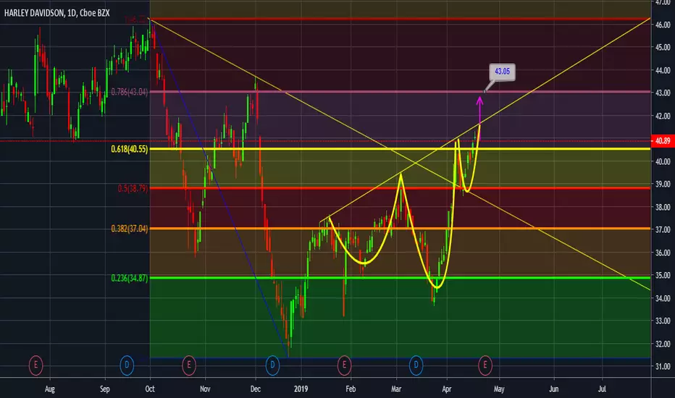675x398 pixels.
Task: Open the dividend D marker after Dec
Action: [272, 365]
